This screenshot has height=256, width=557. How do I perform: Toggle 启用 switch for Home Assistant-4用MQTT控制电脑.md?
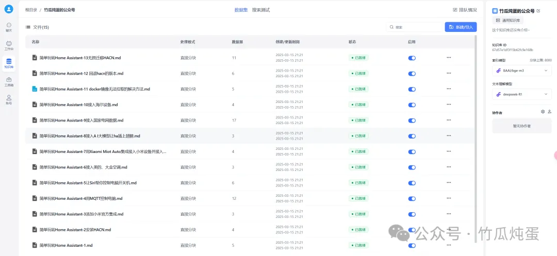[412, 198]
